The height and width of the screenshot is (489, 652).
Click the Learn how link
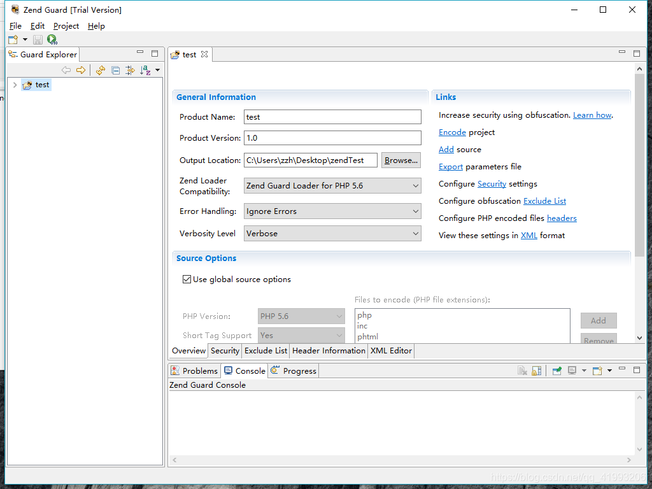pos(592,115)
